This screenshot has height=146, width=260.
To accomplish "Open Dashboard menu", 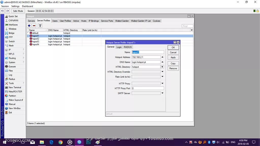I will coord(27,6).
